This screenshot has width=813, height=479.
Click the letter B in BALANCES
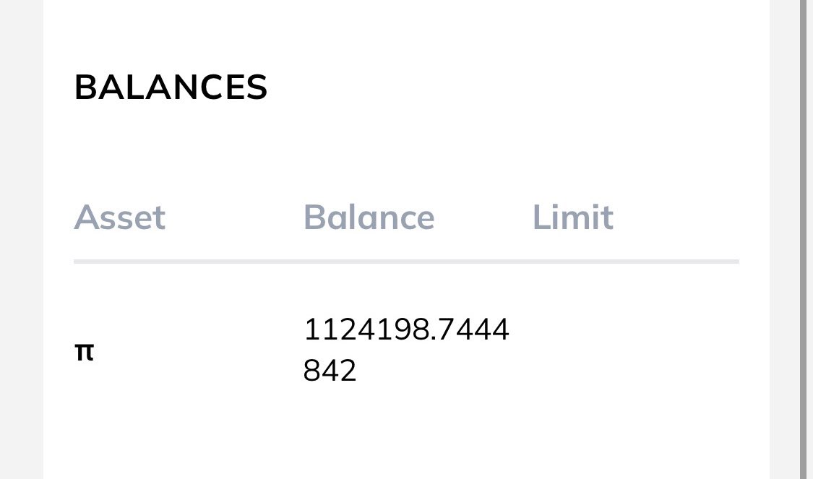(85, 87)
